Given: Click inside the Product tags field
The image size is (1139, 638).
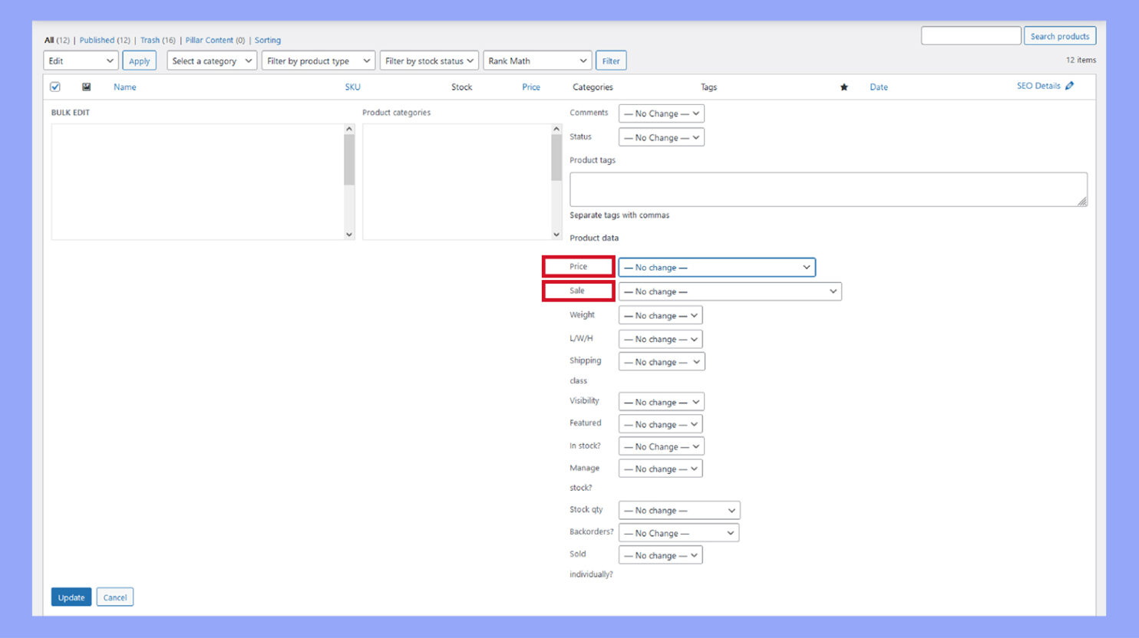Looking at the screenshot, I should 829,188.
